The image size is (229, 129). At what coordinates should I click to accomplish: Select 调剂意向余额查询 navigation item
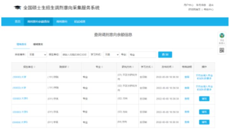[39, 22]
